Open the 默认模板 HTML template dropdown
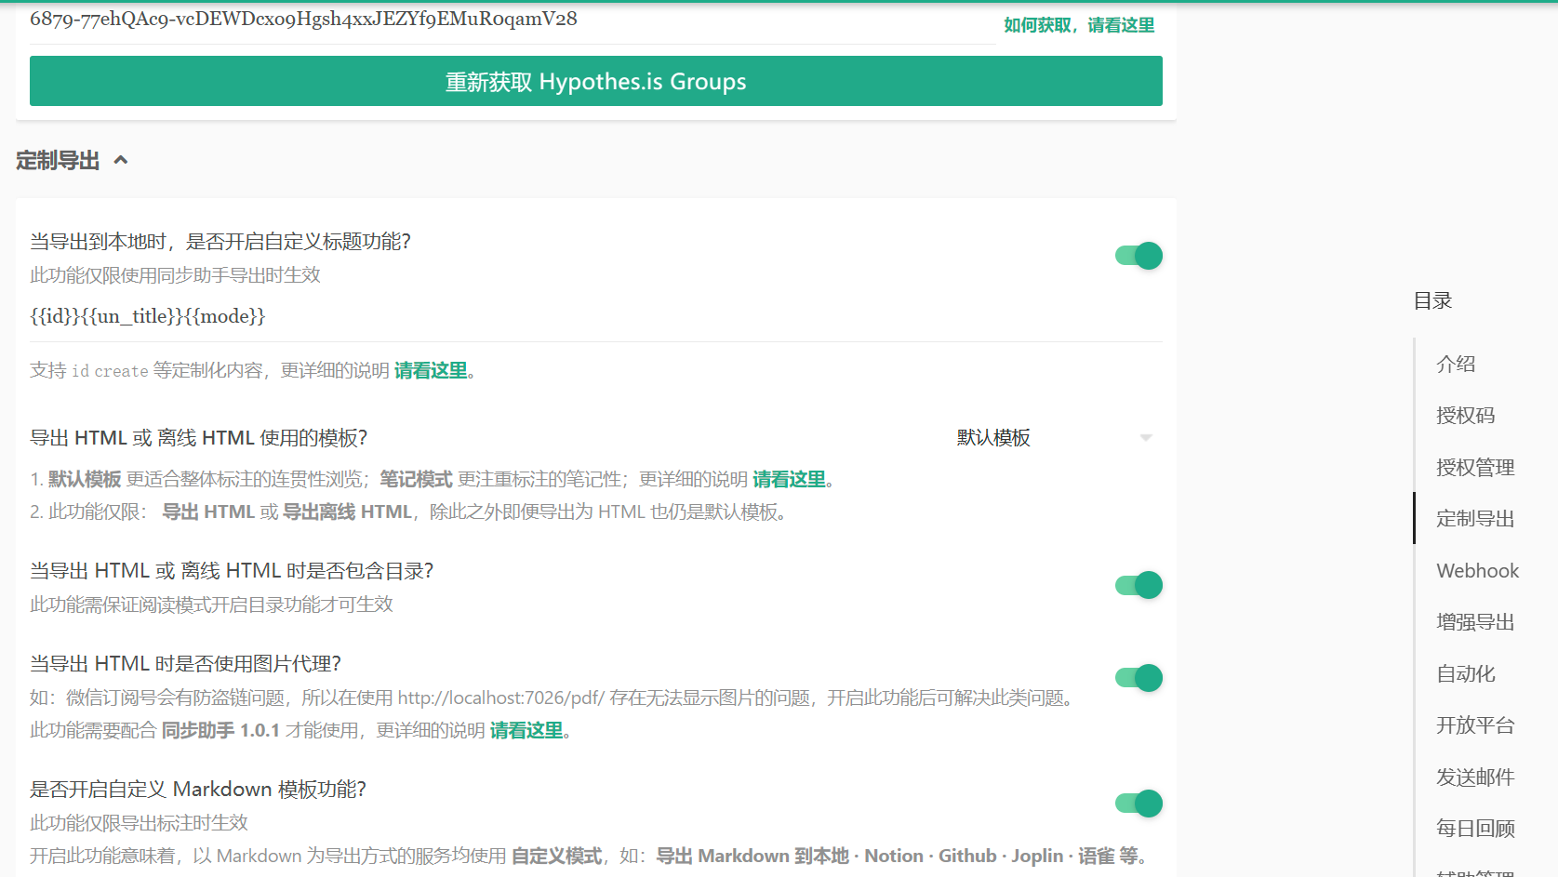1558x877 pixels. point(1056,437)
